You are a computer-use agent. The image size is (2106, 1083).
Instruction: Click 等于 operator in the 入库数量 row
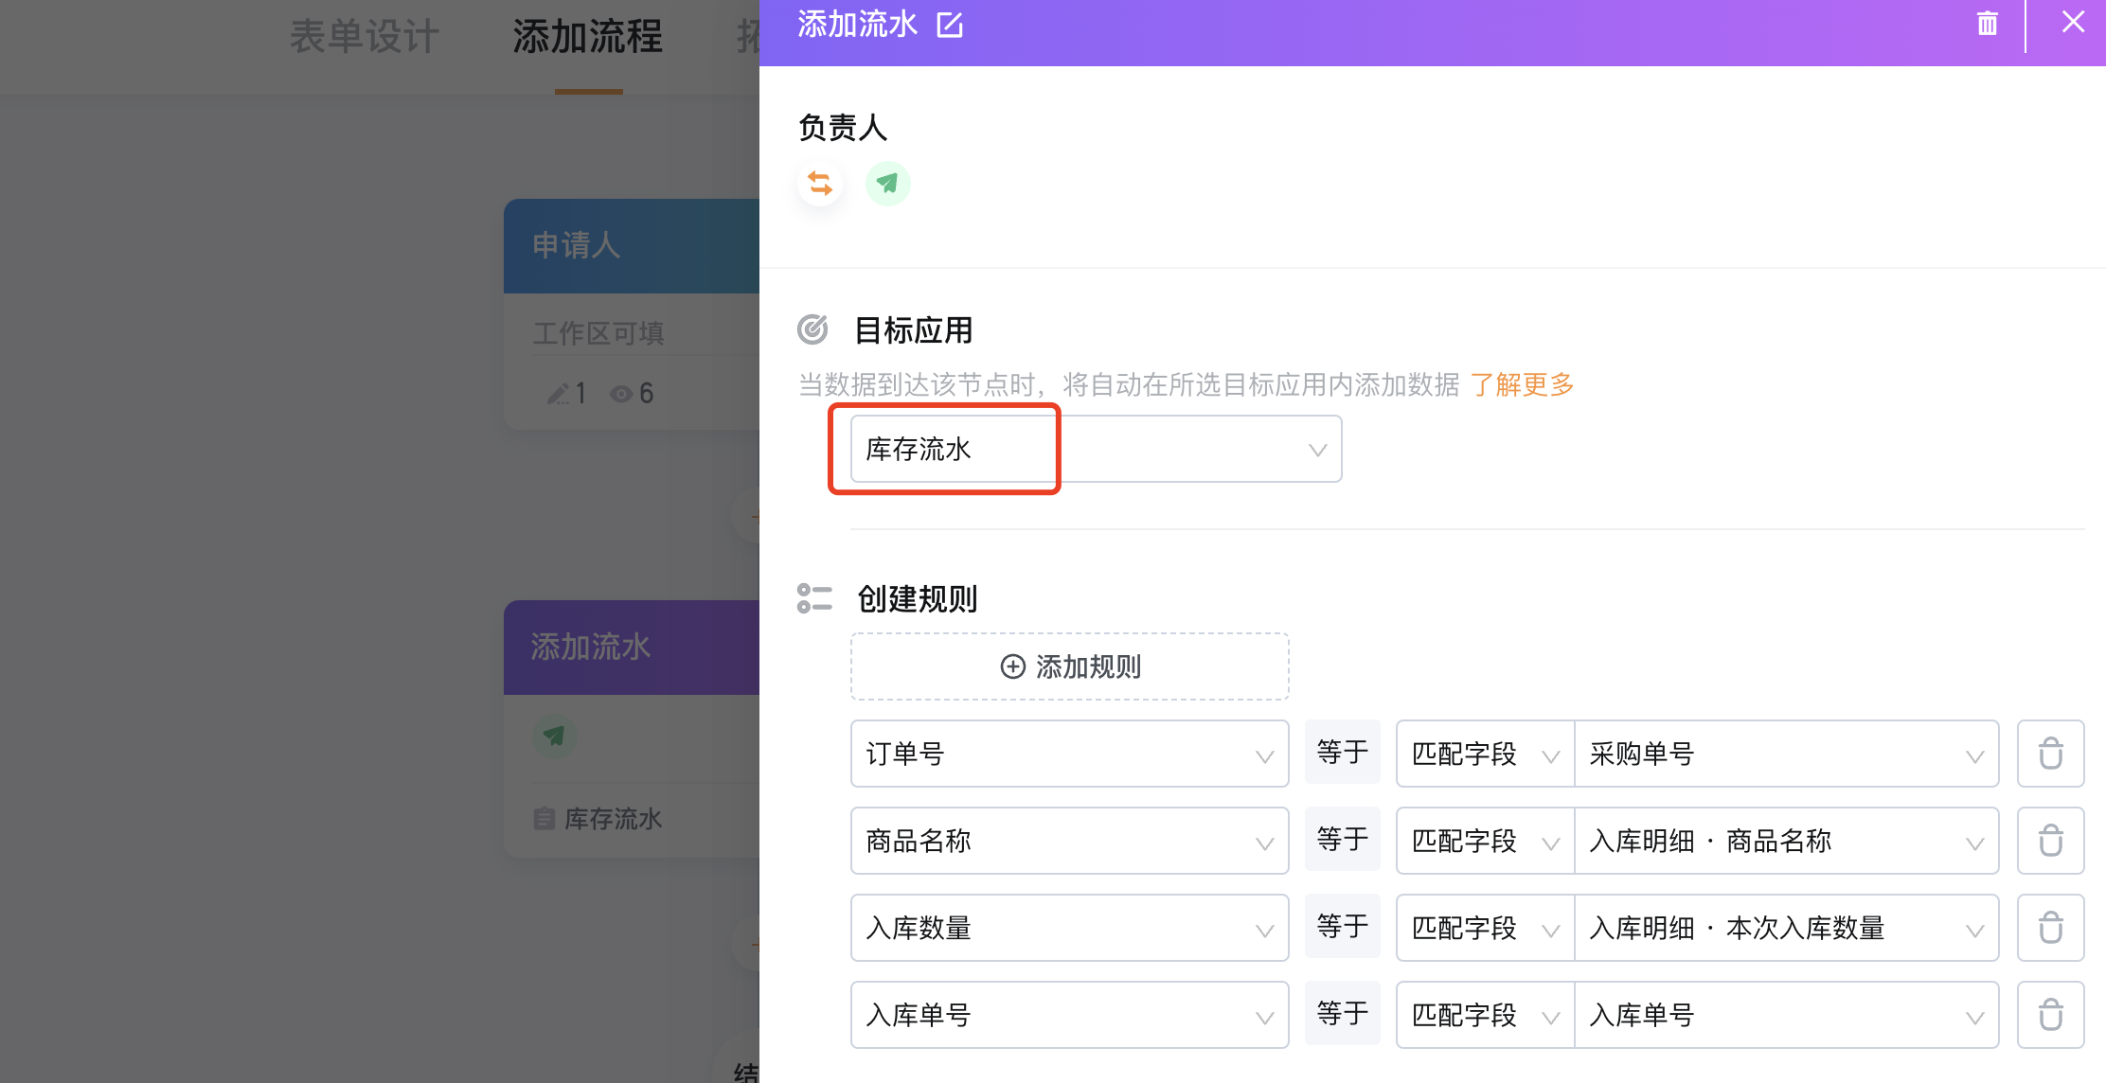1343,926
